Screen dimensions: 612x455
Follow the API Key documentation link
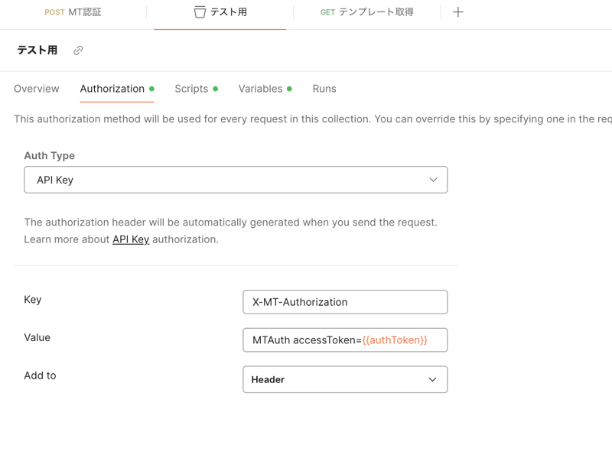click(x=131, y=239)
